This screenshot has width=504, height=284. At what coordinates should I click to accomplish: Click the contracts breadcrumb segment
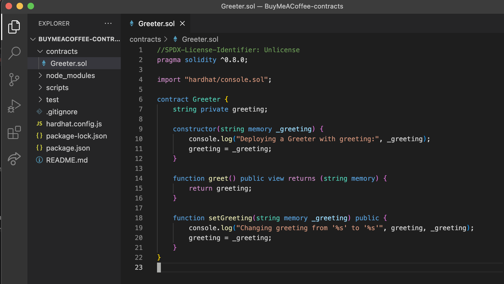coord(145,39)
